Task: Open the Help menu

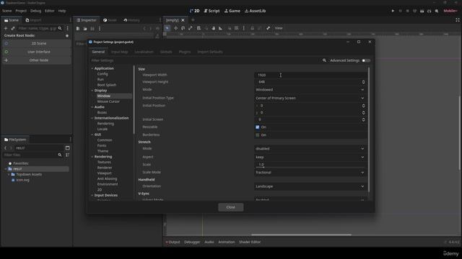Action: (x=62, y=11)
